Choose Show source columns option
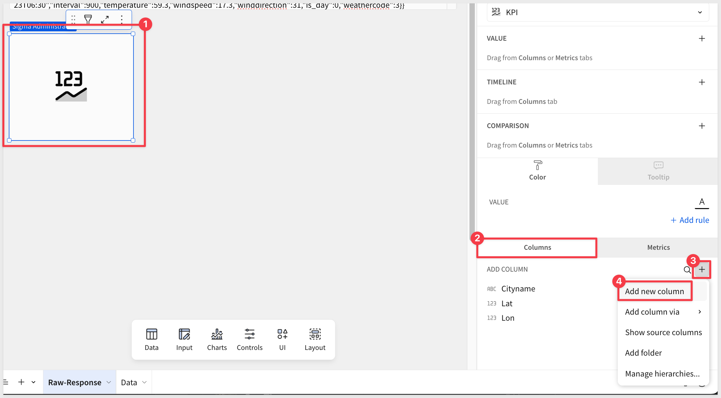The image size is (721, 398). [x=663, y=332]
